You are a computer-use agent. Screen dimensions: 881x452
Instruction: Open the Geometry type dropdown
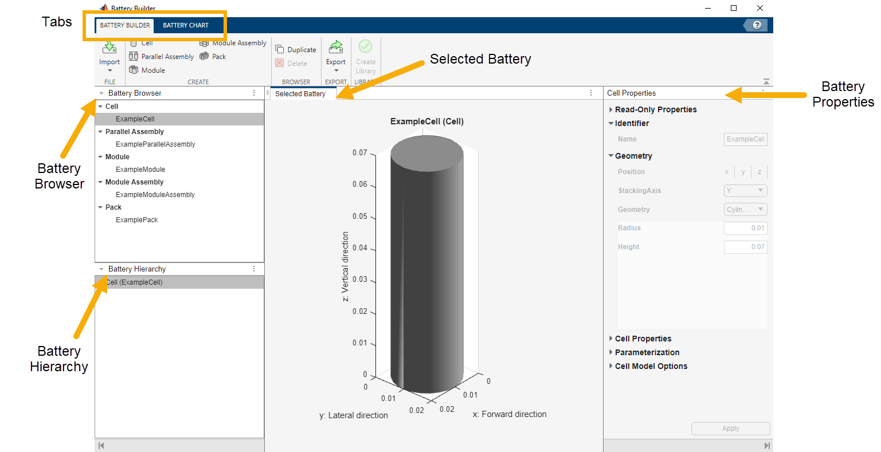745,210
